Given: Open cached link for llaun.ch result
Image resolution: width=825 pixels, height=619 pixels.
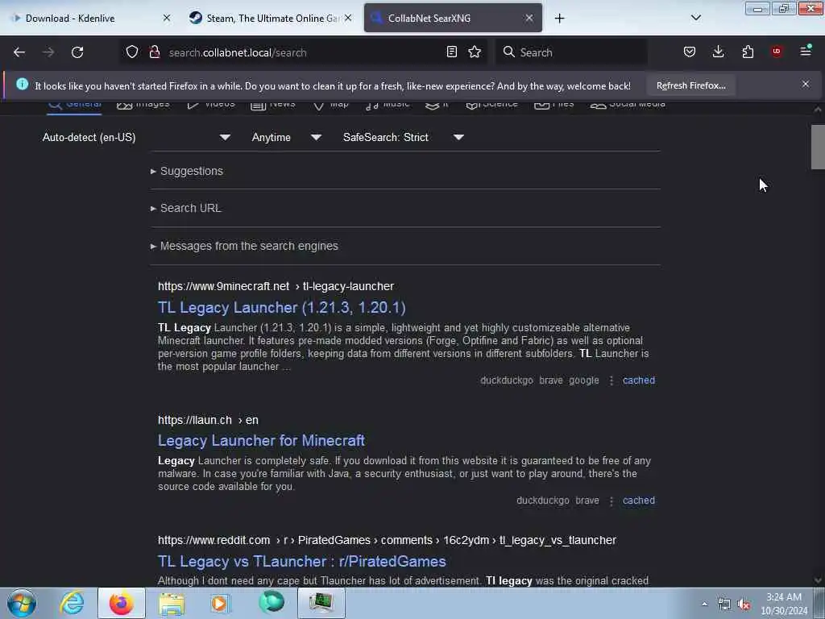Looking at the screenshot, I should (x=639, y=501).
